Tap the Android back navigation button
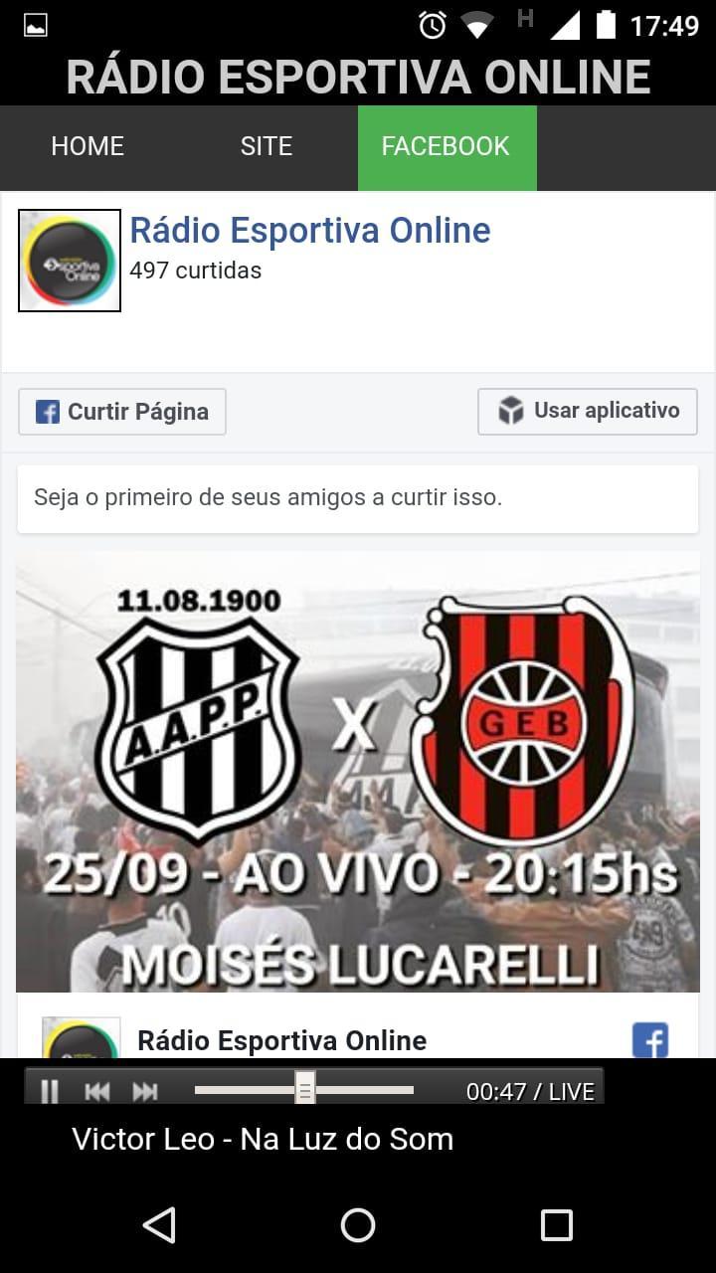The width and height of the screenshot is (716, 1273). [159, 1225]
